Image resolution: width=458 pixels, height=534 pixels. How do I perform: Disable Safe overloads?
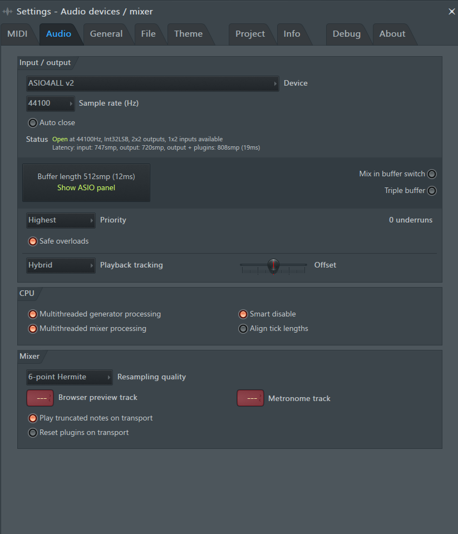tap(33, 241)
